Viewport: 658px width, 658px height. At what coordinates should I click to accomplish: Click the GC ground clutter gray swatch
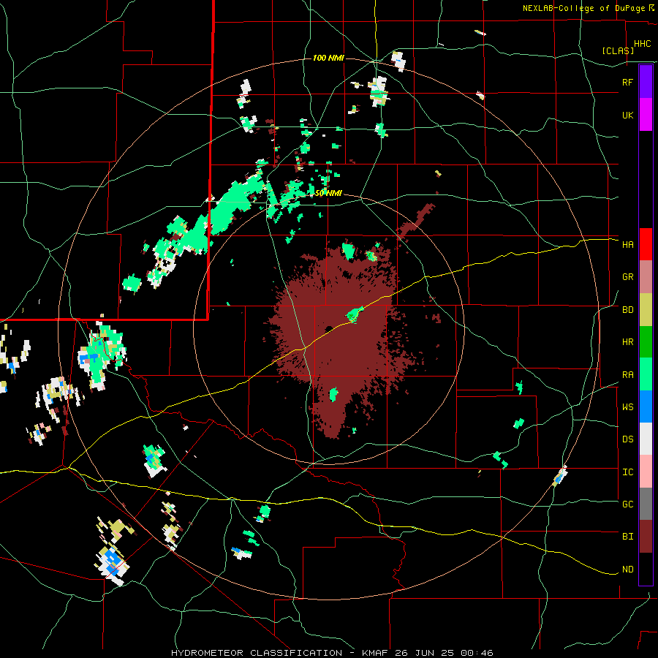pyautogui.click(x=646, y=504)
